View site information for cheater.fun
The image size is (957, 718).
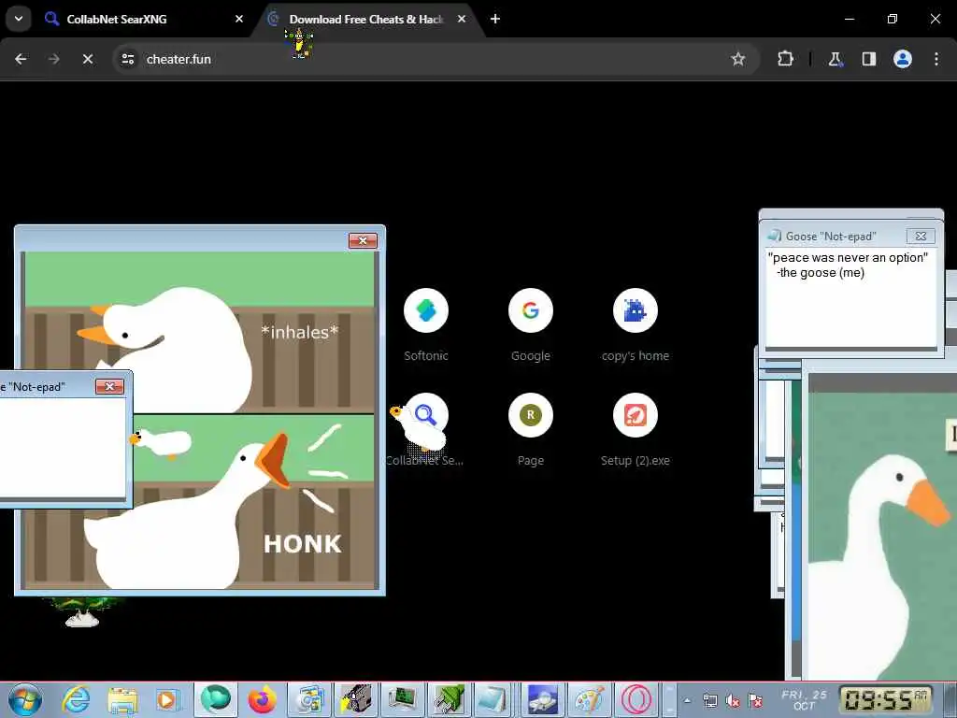[x=127, y=59]
